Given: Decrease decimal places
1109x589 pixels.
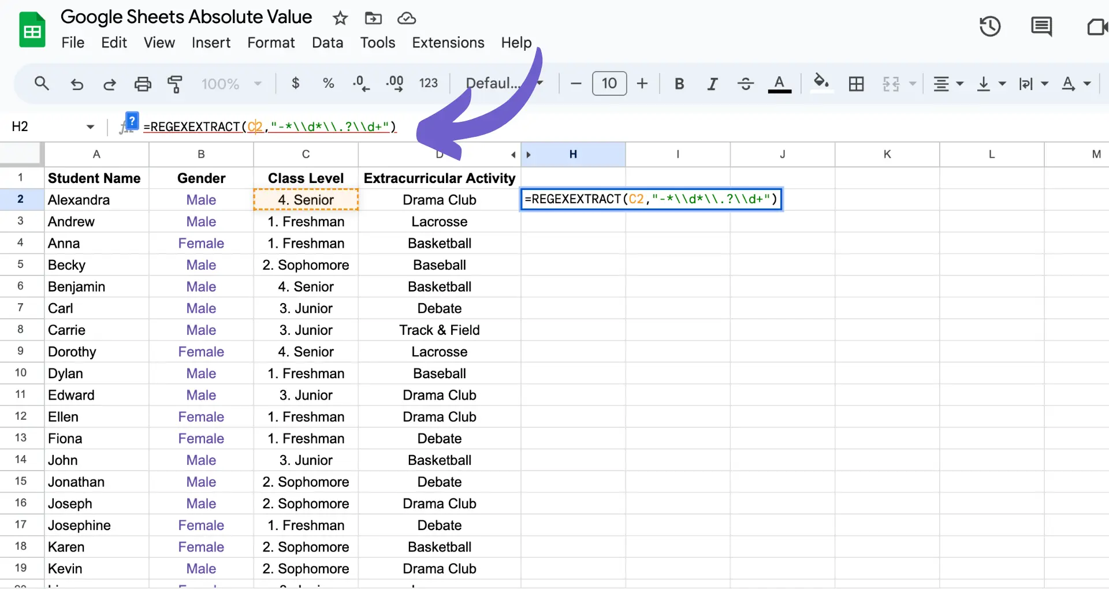Looking at the screenshot, I should (361, 84).
